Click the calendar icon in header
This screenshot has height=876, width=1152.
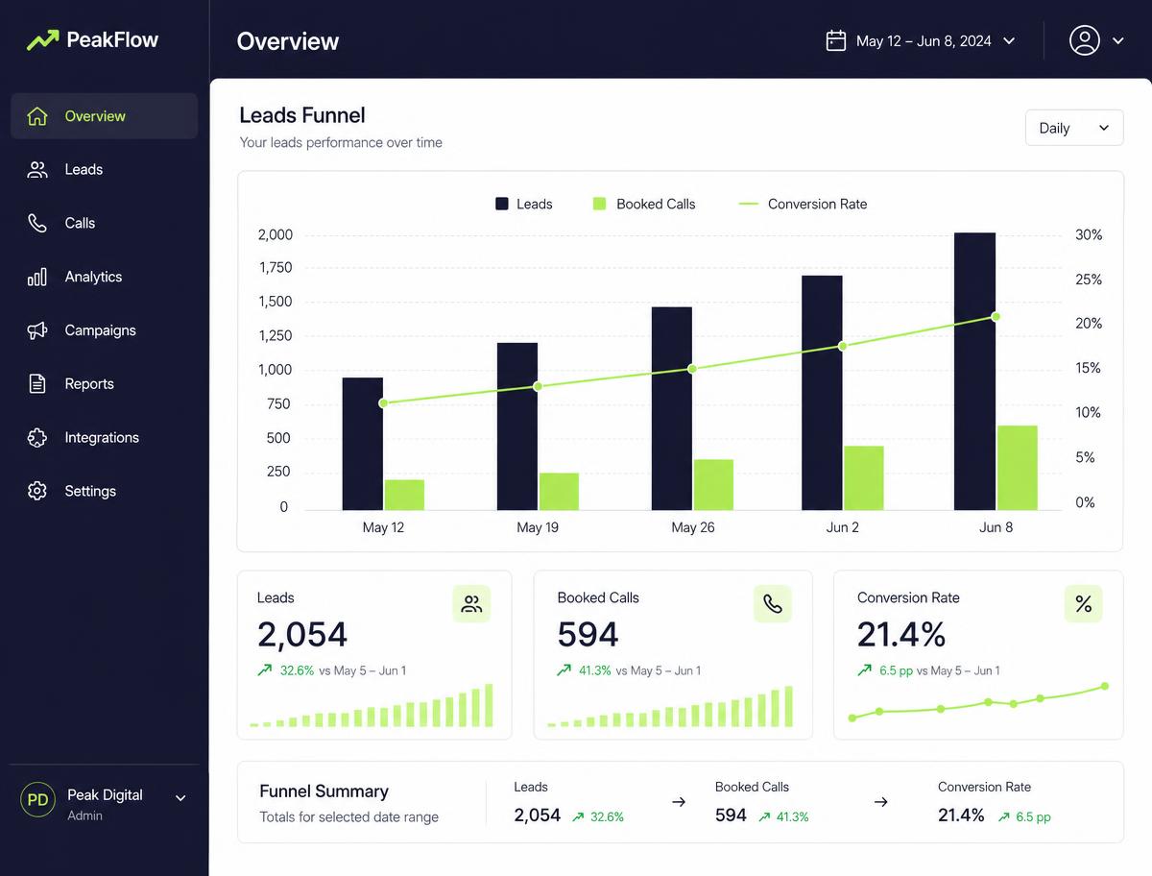[836, 40]
